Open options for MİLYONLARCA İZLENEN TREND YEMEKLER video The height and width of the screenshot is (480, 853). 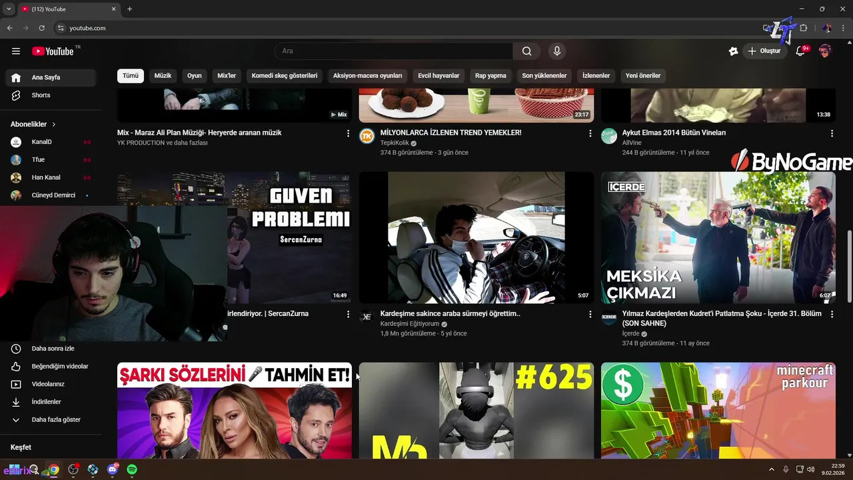(590, 133)
